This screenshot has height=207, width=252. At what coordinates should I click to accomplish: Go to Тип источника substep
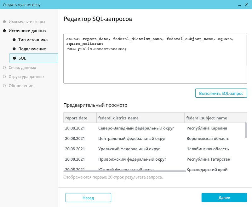[33, 40]
